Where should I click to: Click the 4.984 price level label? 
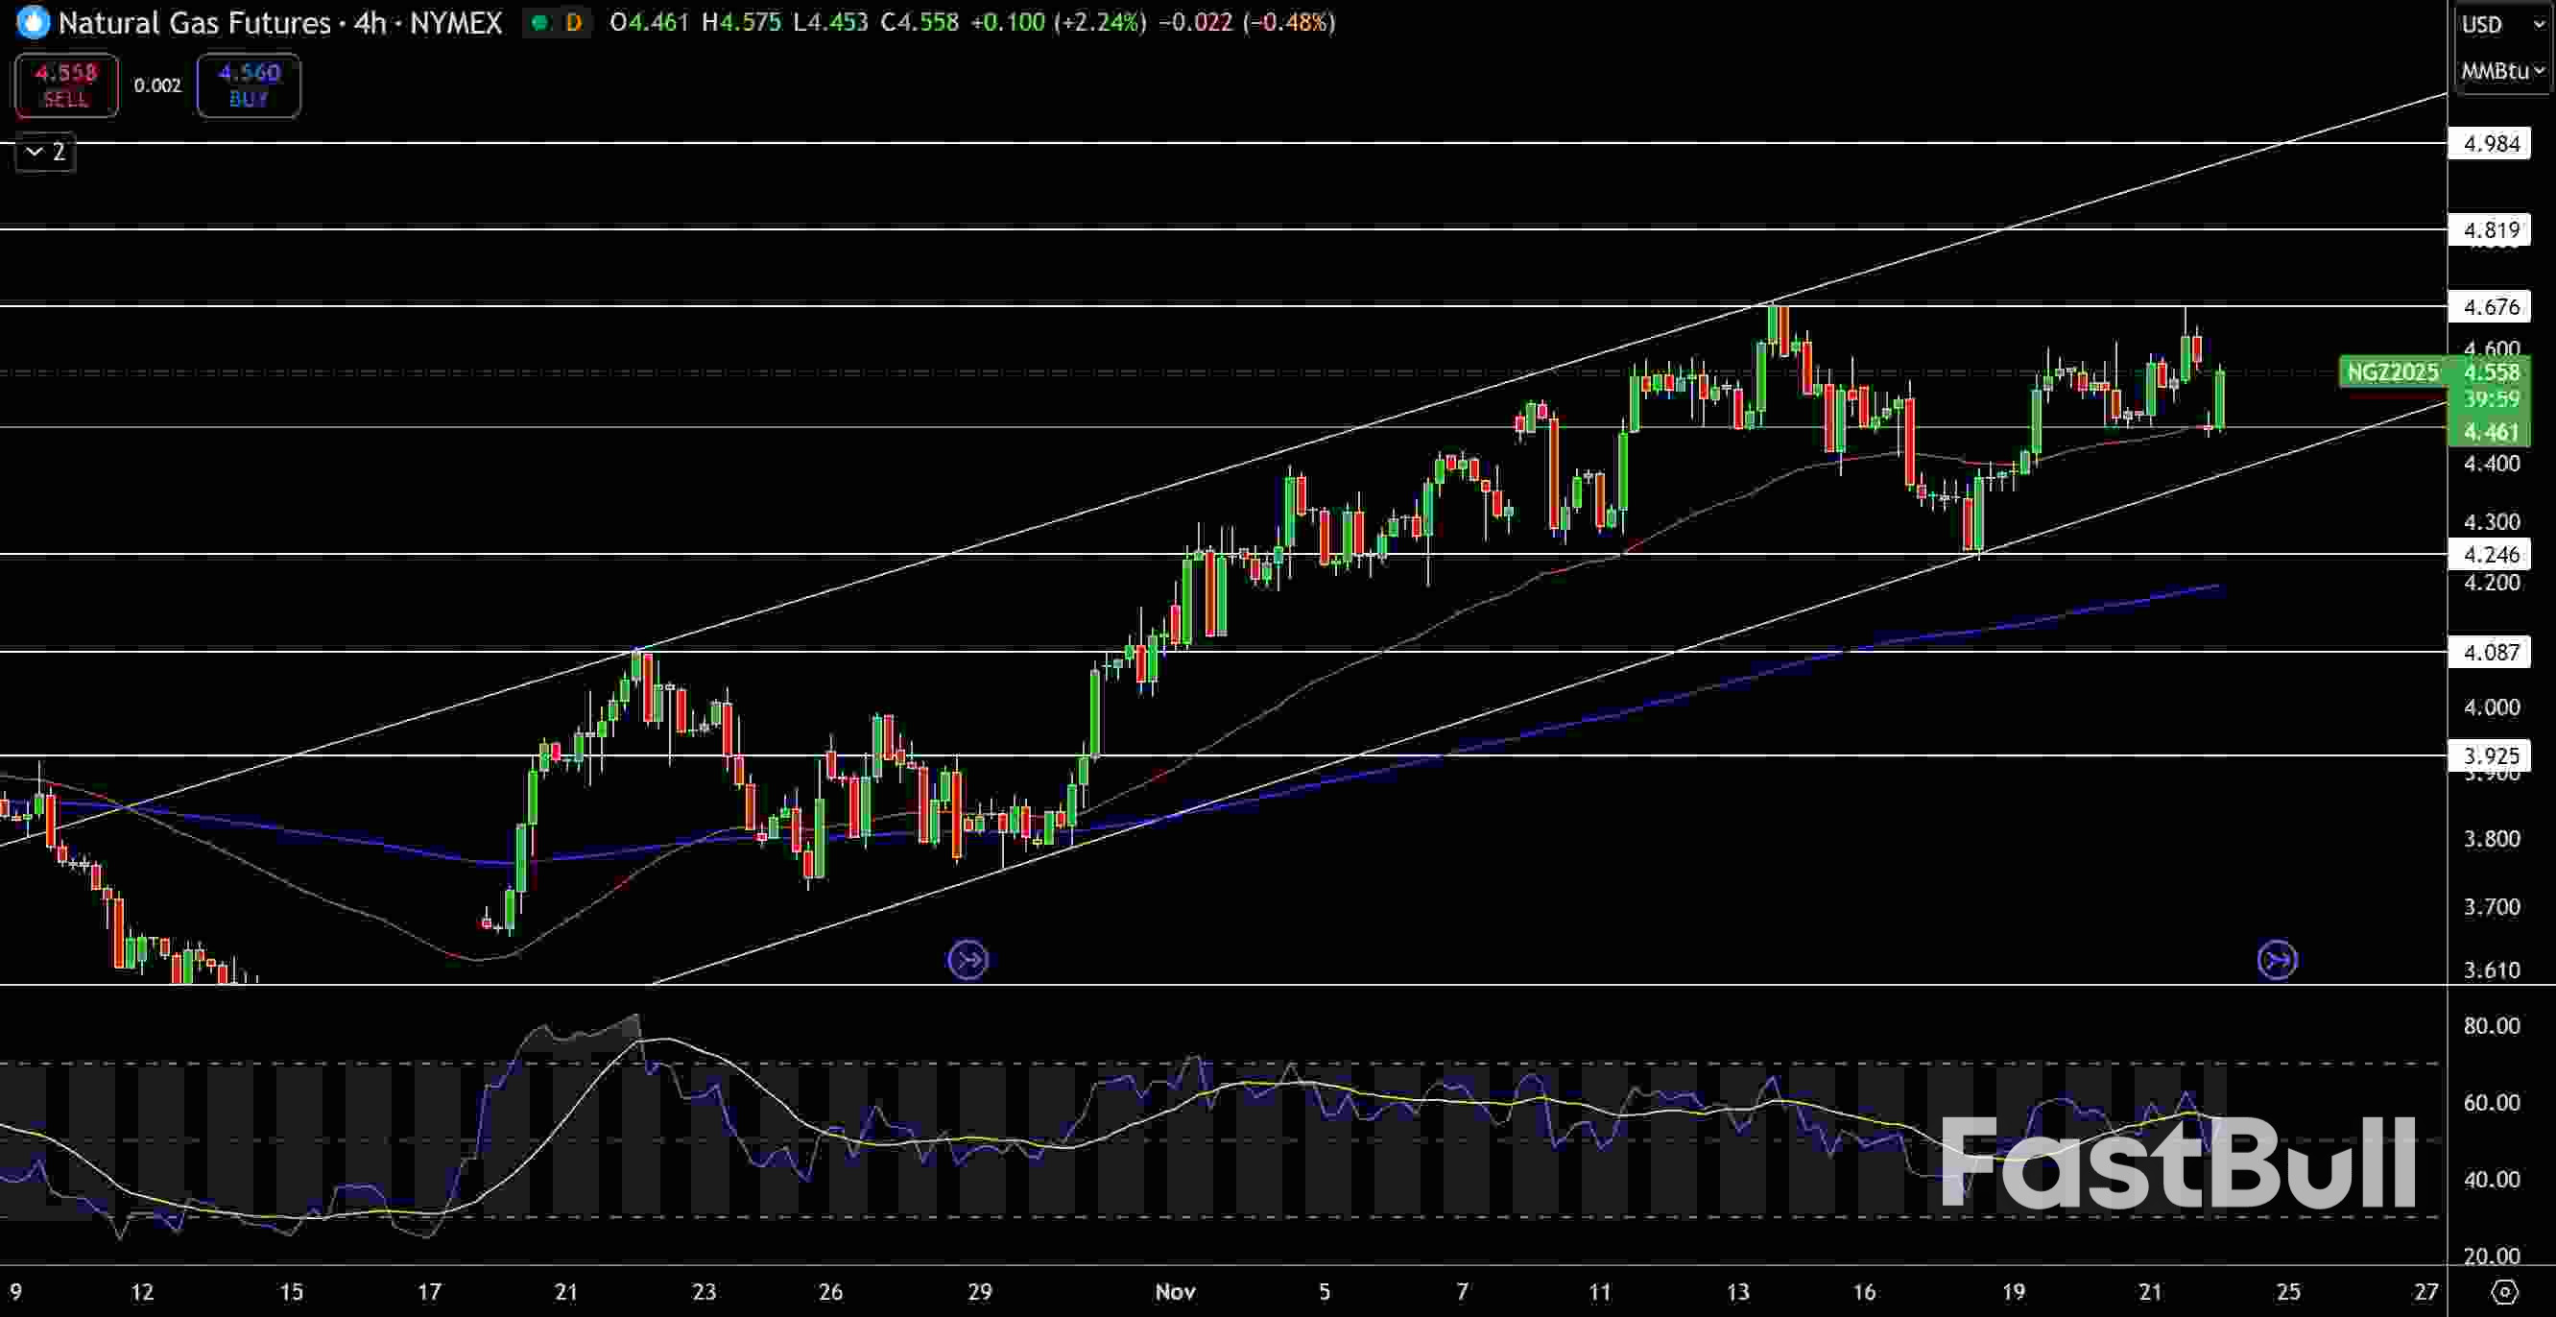(x=2493, y=143)
